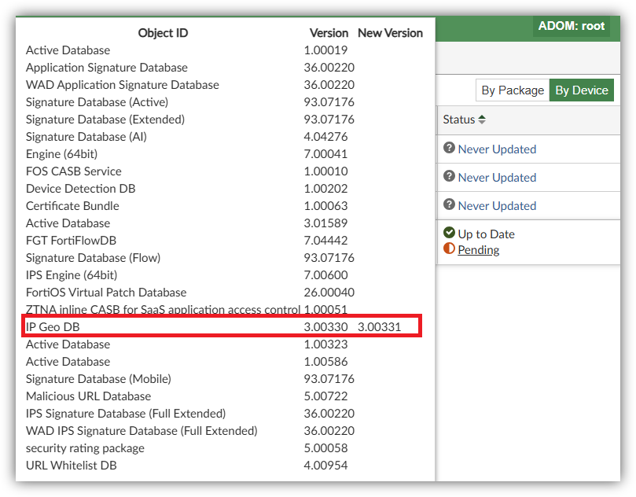Click version value 1.00323

[325, 344]
